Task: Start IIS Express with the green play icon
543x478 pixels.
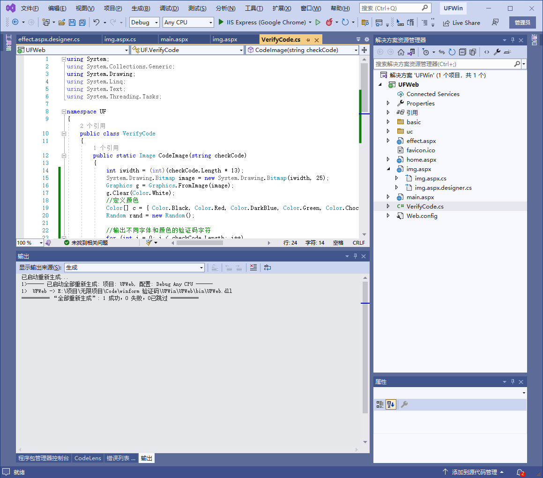Action: [x=221, y=22]
